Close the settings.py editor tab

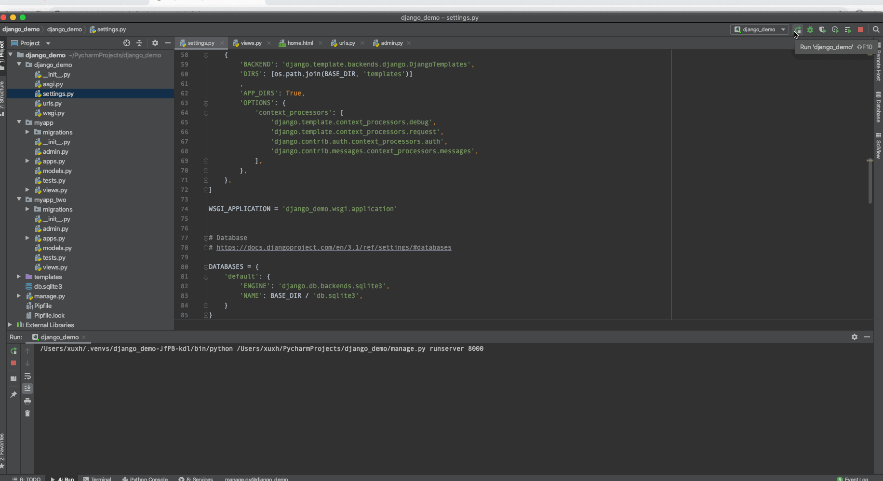click(x=222, y=43)
